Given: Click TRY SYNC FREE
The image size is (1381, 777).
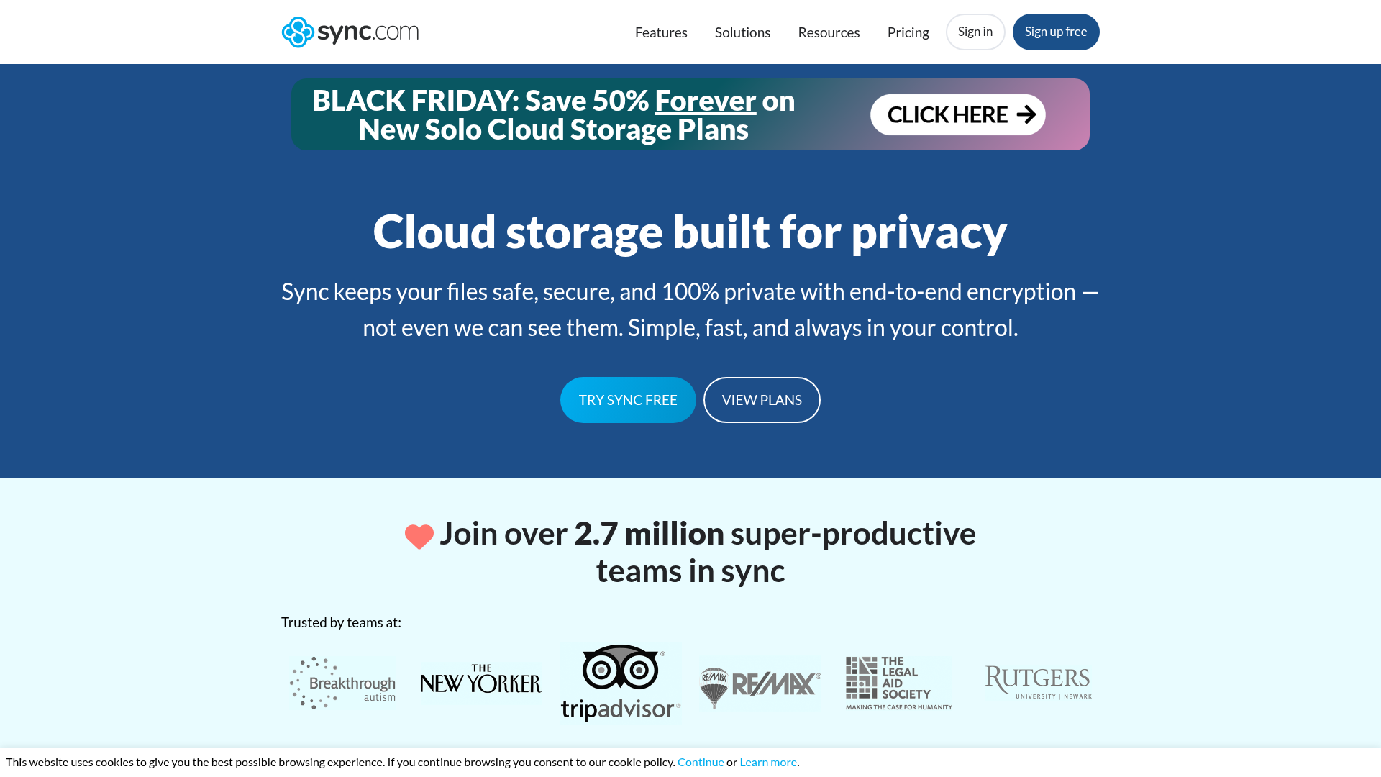Looking at the screenshot, I should (628, 400).
